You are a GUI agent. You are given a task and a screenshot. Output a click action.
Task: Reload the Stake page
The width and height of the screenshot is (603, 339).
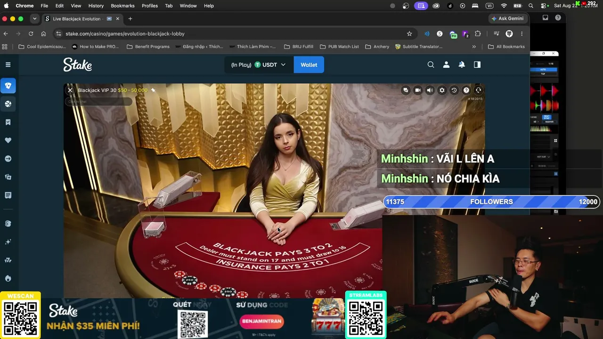(31, 33)
